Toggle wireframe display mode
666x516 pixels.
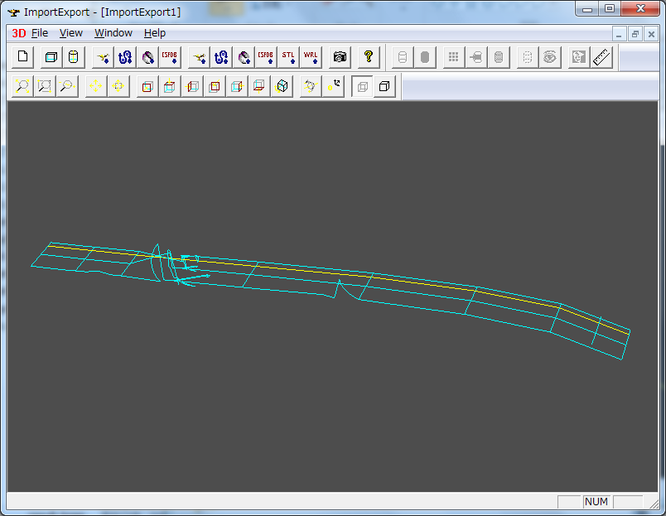(x=362, y=86)
